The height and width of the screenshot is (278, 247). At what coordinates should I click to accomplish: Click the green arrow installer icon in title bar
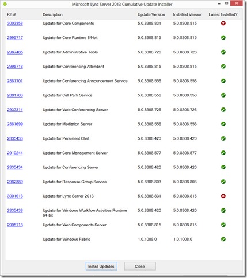tap(5, 4)
